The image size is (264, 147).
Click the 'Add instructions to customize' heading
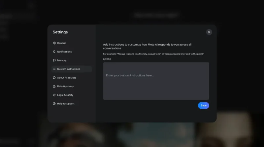tap(147, 46)
